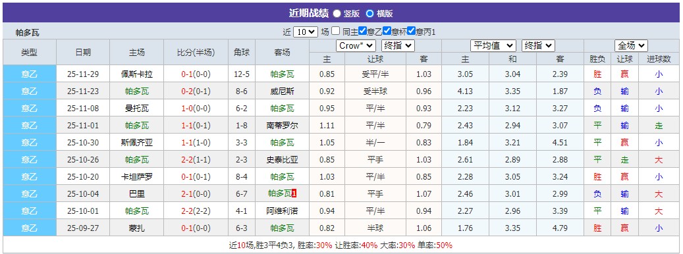Click the 比分(半场) column header
The image size is (683, 254).
(196, 52)
